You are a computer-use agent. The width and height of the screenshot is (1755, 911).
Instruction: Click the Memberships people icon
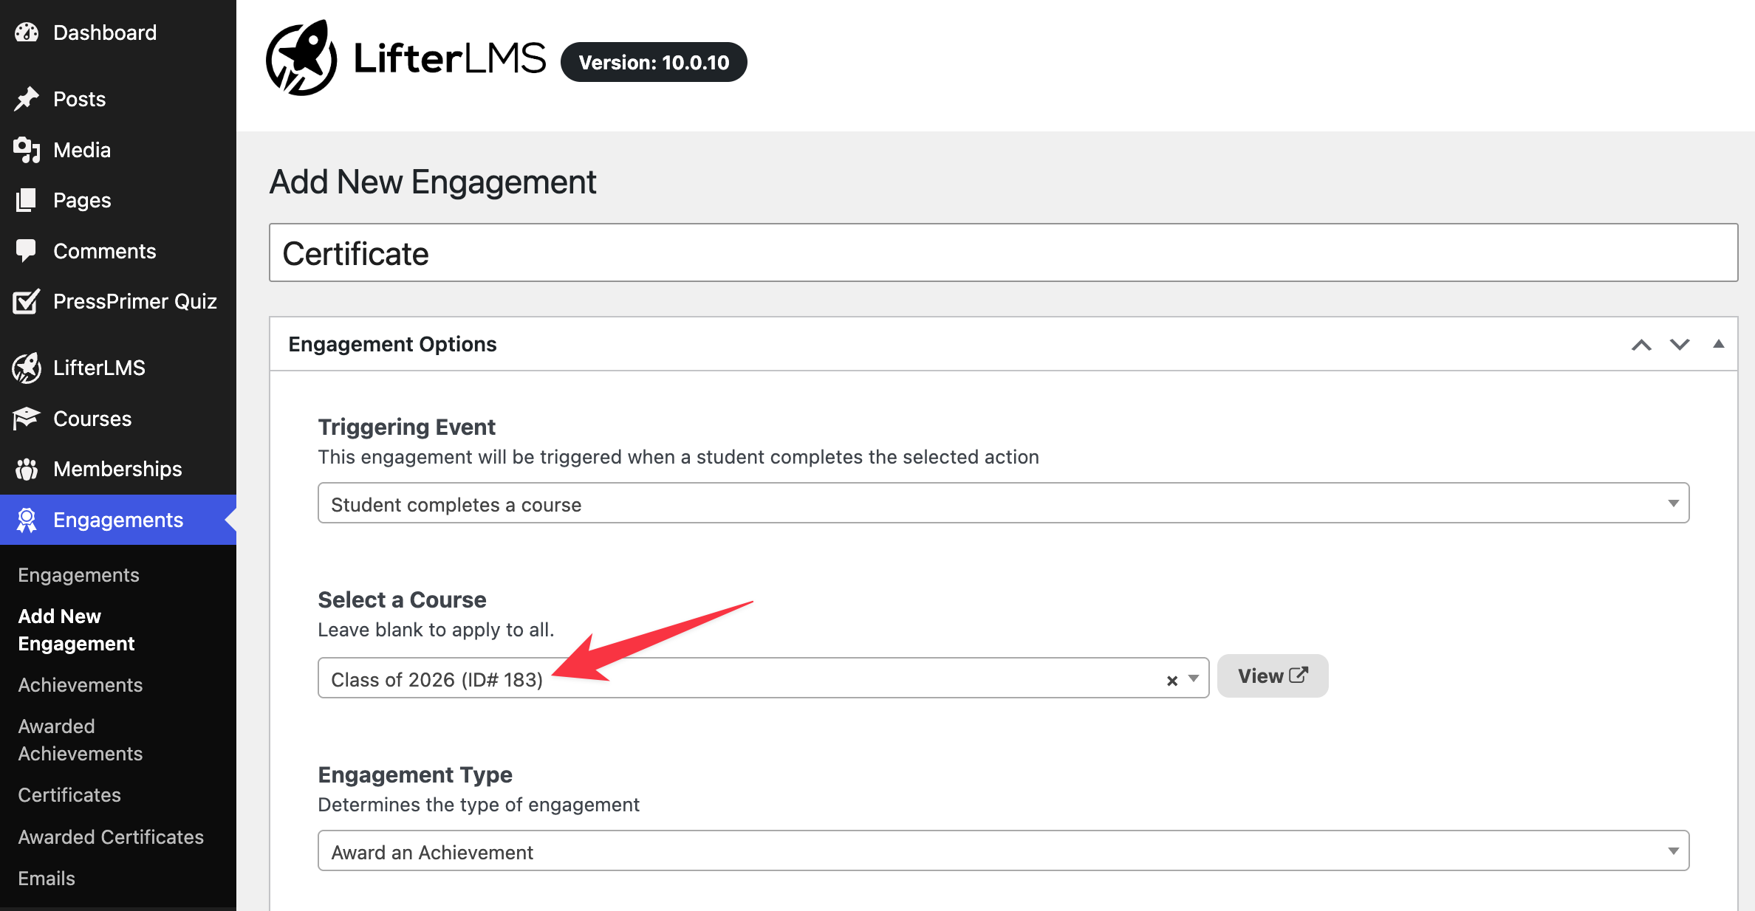point(27,469)
